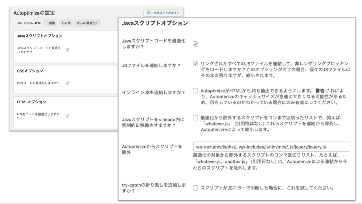Enable Javaスクリプトを head内に強制的に移動 checkbox
The image size is (362, 204).
pyautogui.click(x=195, y=117)
